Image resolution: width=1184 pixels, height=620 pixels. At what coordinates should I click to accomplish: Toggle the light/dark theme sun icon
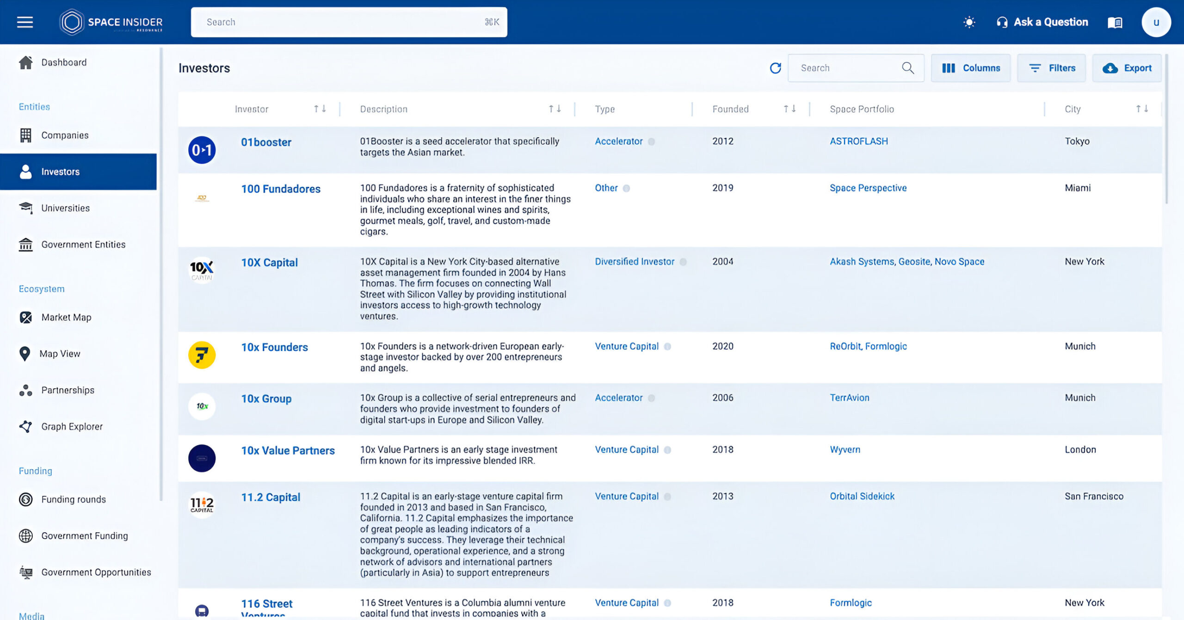pos(969,22)
